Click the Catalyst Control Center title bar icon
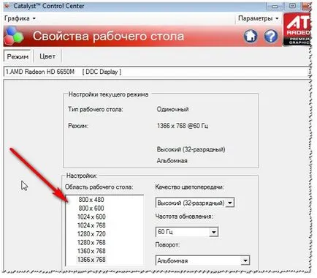 point(7,6)
